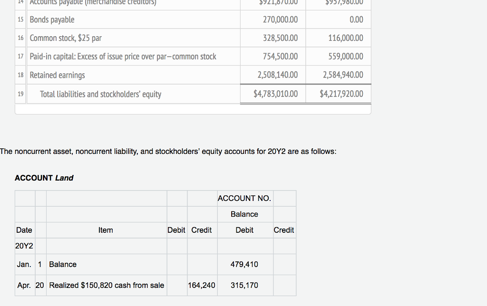The width and height of the screenshot is (487, 306).
Task: Click the Paid-in capital row label
Action: [x=123, y=57]
